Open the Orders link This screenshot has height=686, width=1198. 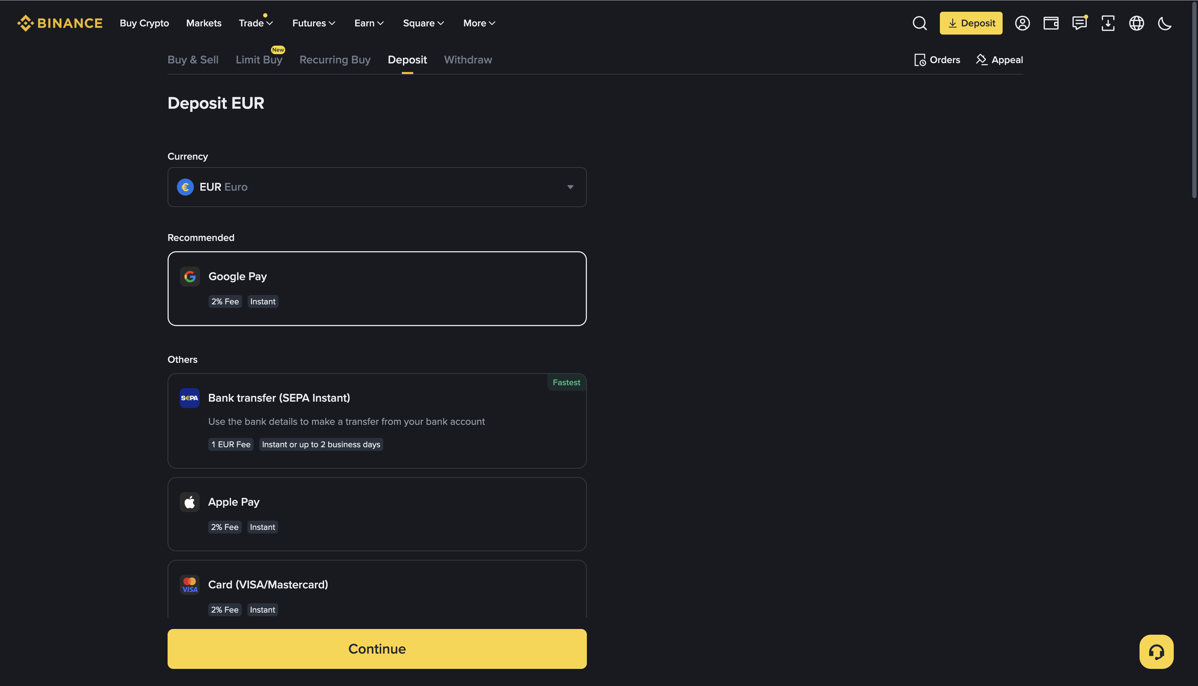coord(937,60)
